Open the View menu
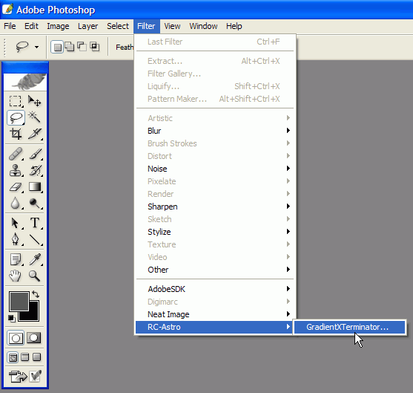 [172, 26]
